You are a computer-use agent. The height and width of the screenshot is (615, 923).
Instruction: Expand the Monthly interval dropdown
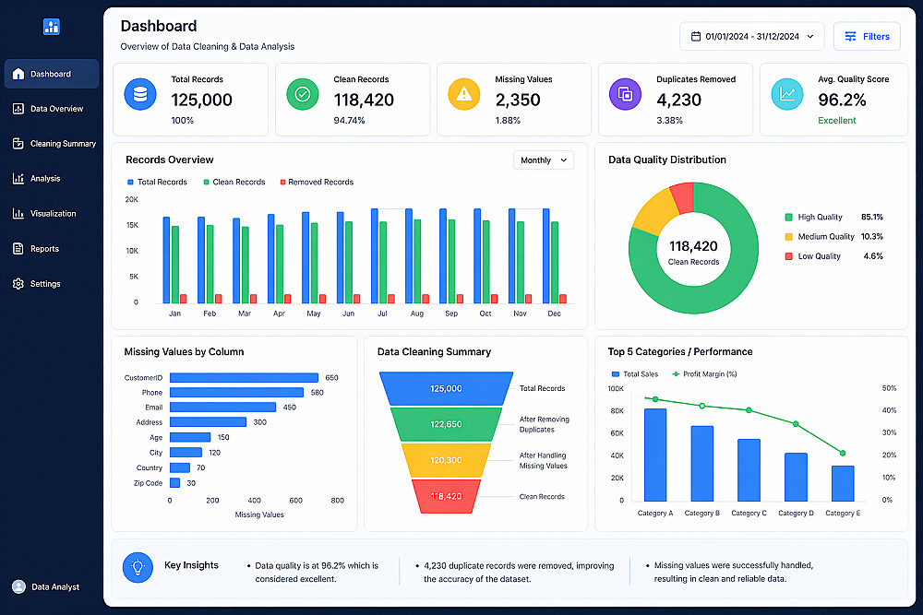pos(544,160)
